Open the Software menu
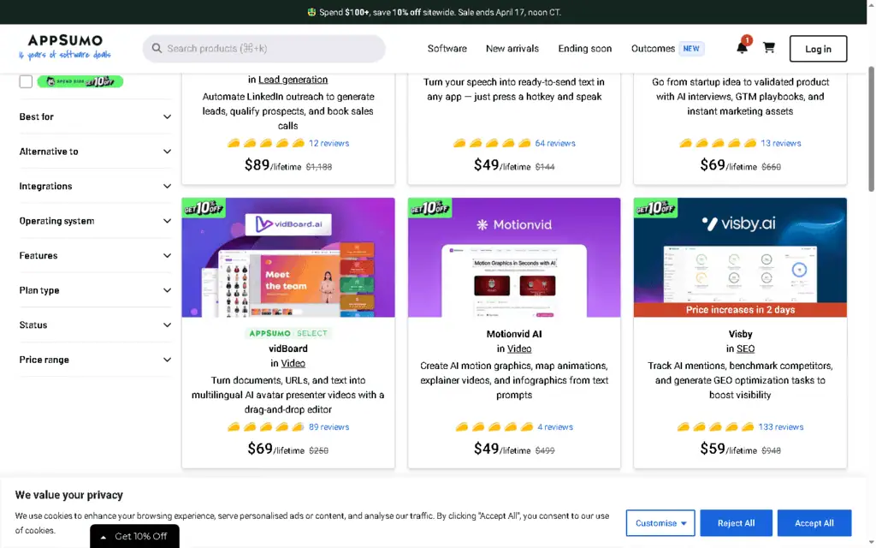This screenshot has height=548, width=876. point(447,49)
